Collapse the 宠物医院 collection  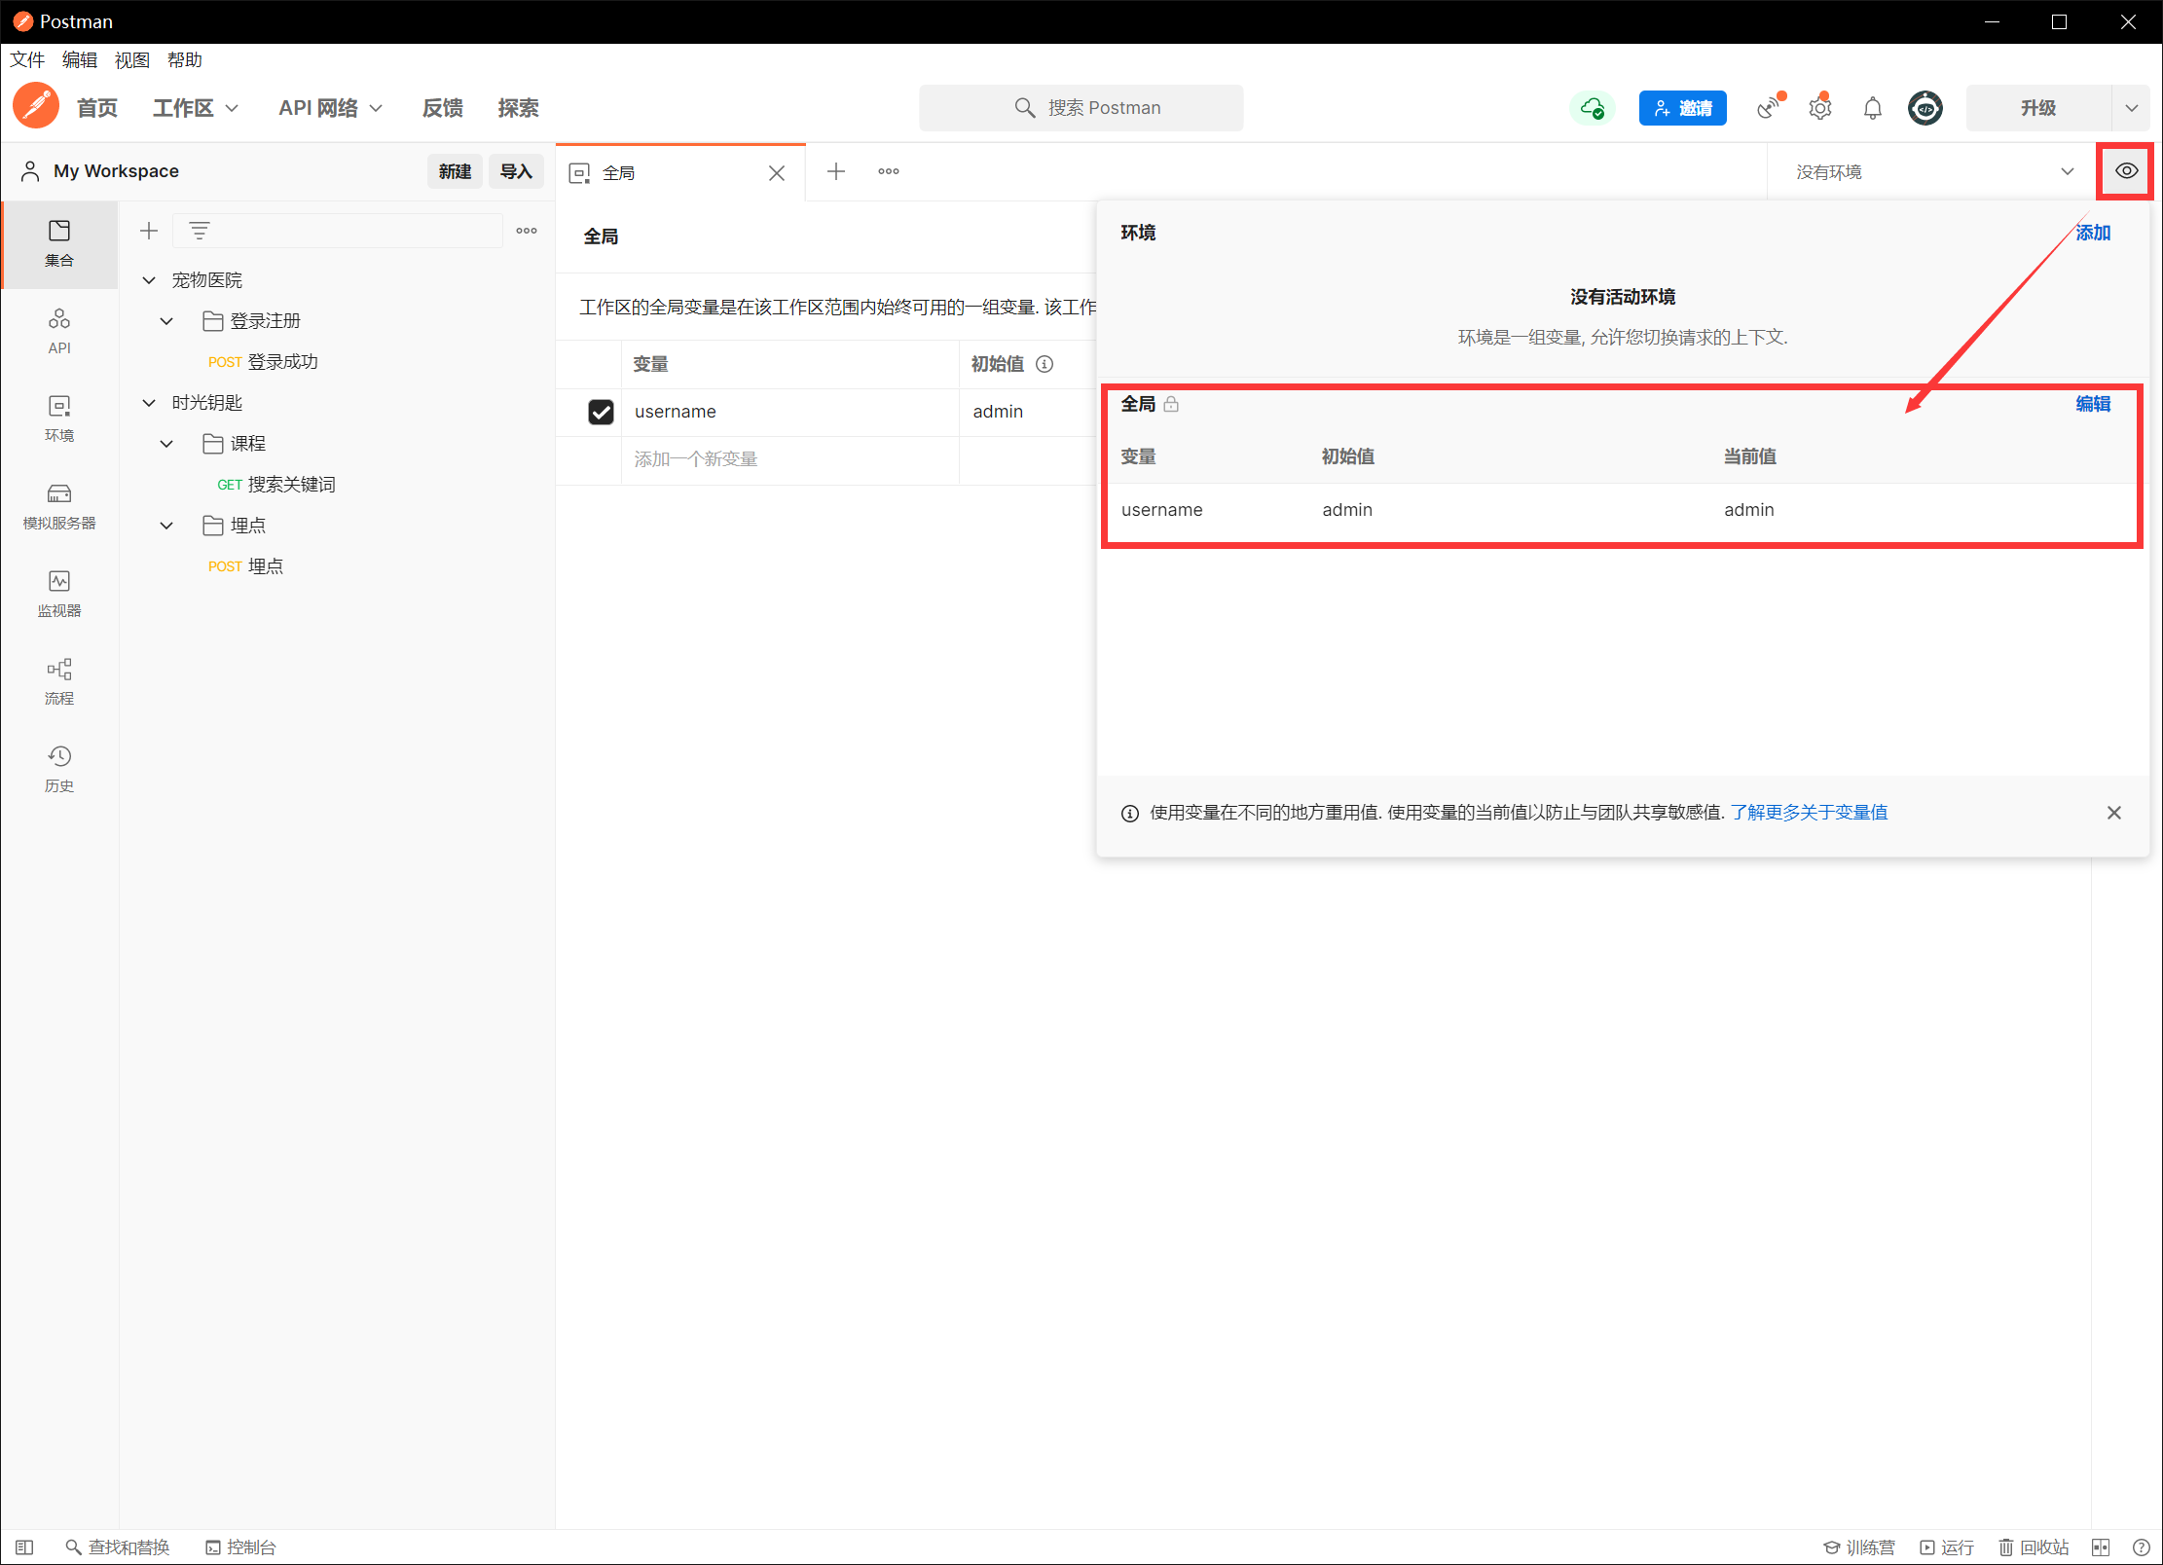[149, 280]
